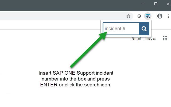Open the gray circle extension icon
Image resolution: width=171 pixels, height=107 pixels.
pyautogui.click(x=139, y=16)
